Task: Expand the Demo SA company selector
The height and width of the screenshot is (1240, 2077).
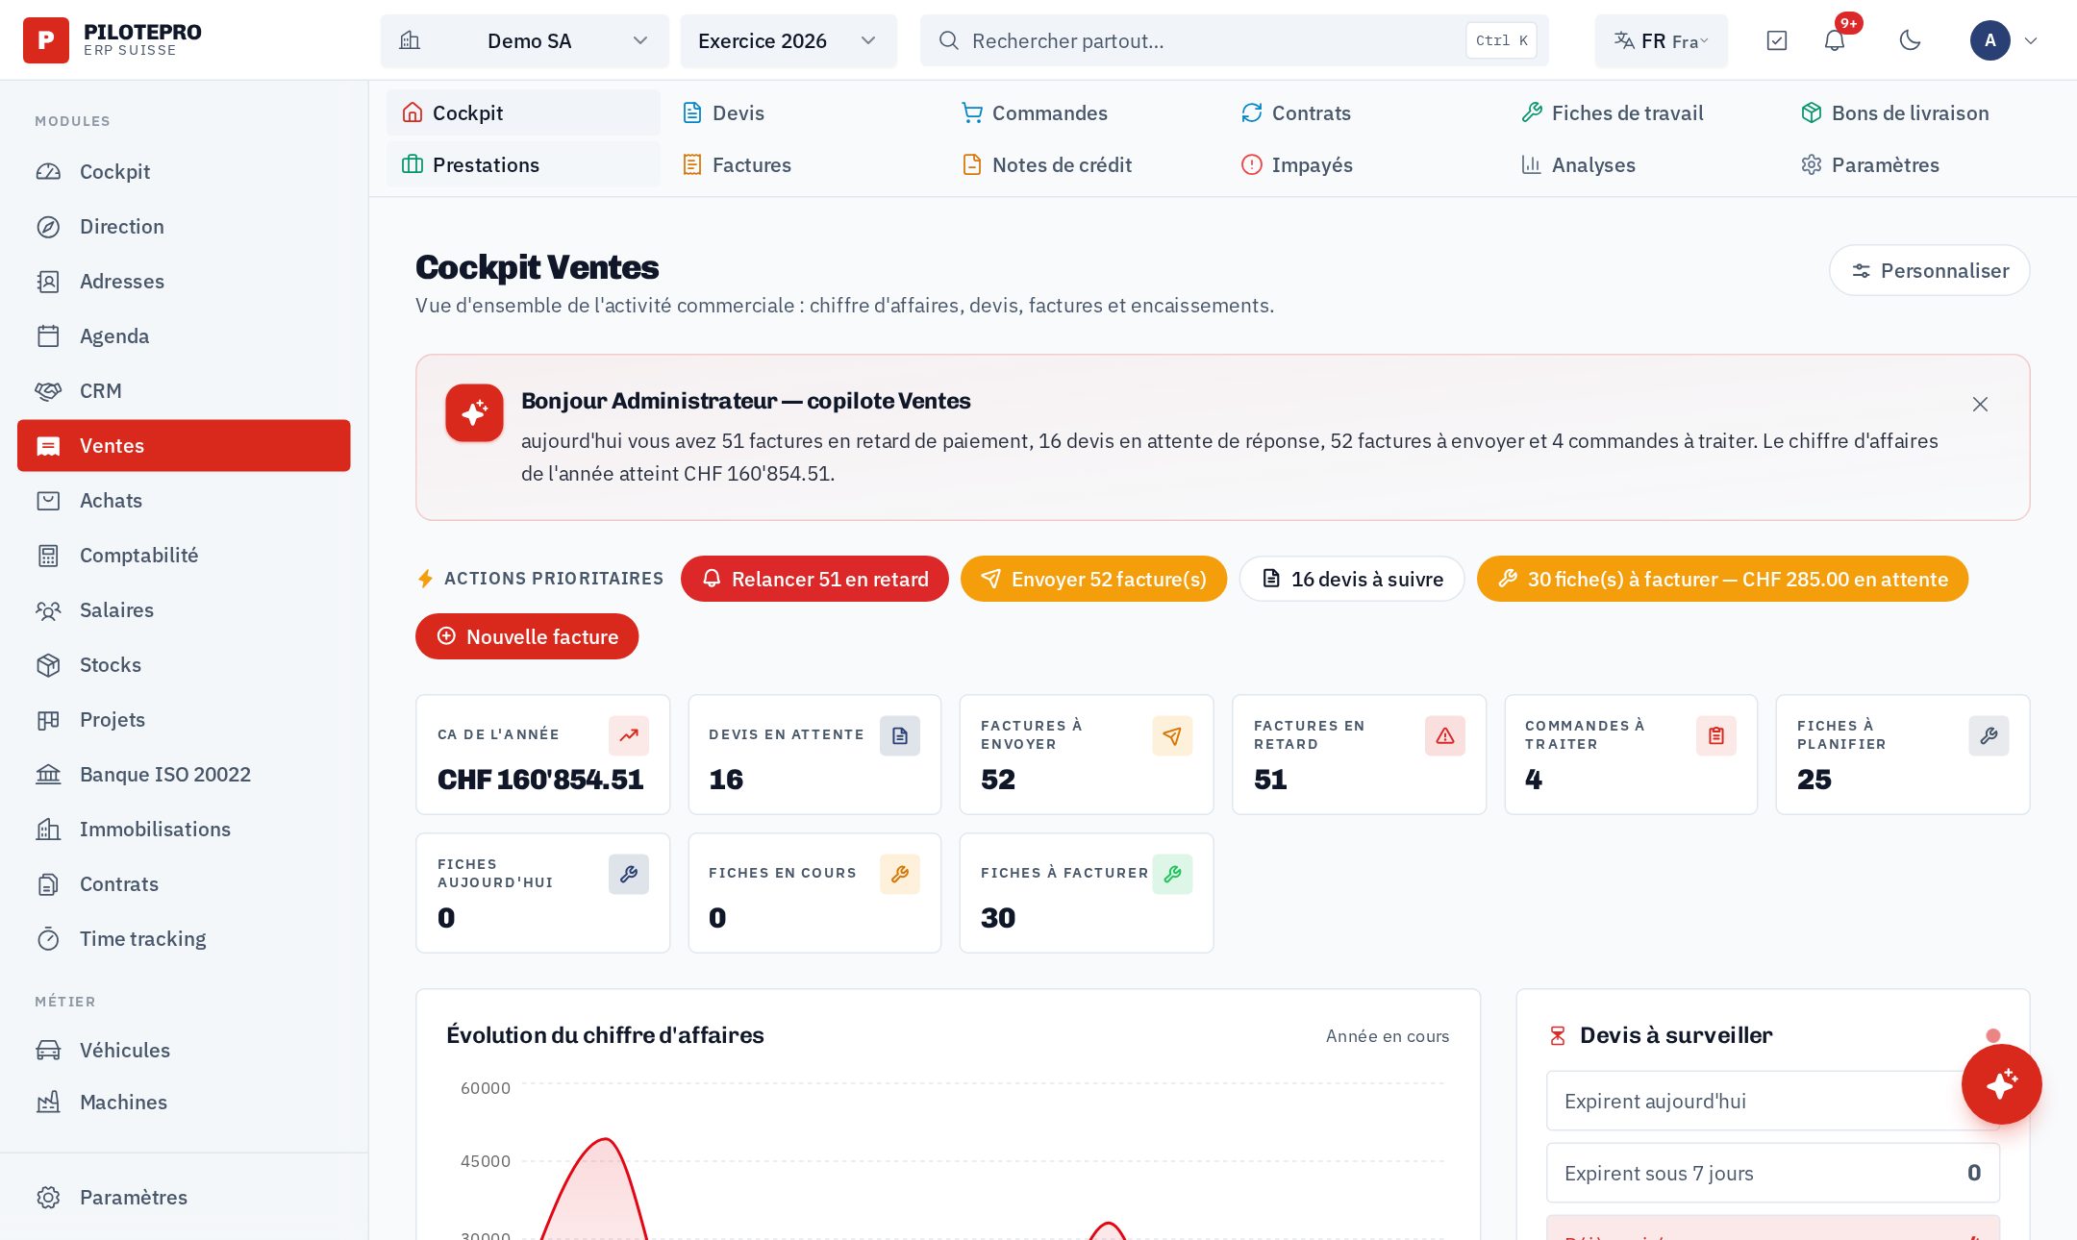Action: (x=525, y=40)
